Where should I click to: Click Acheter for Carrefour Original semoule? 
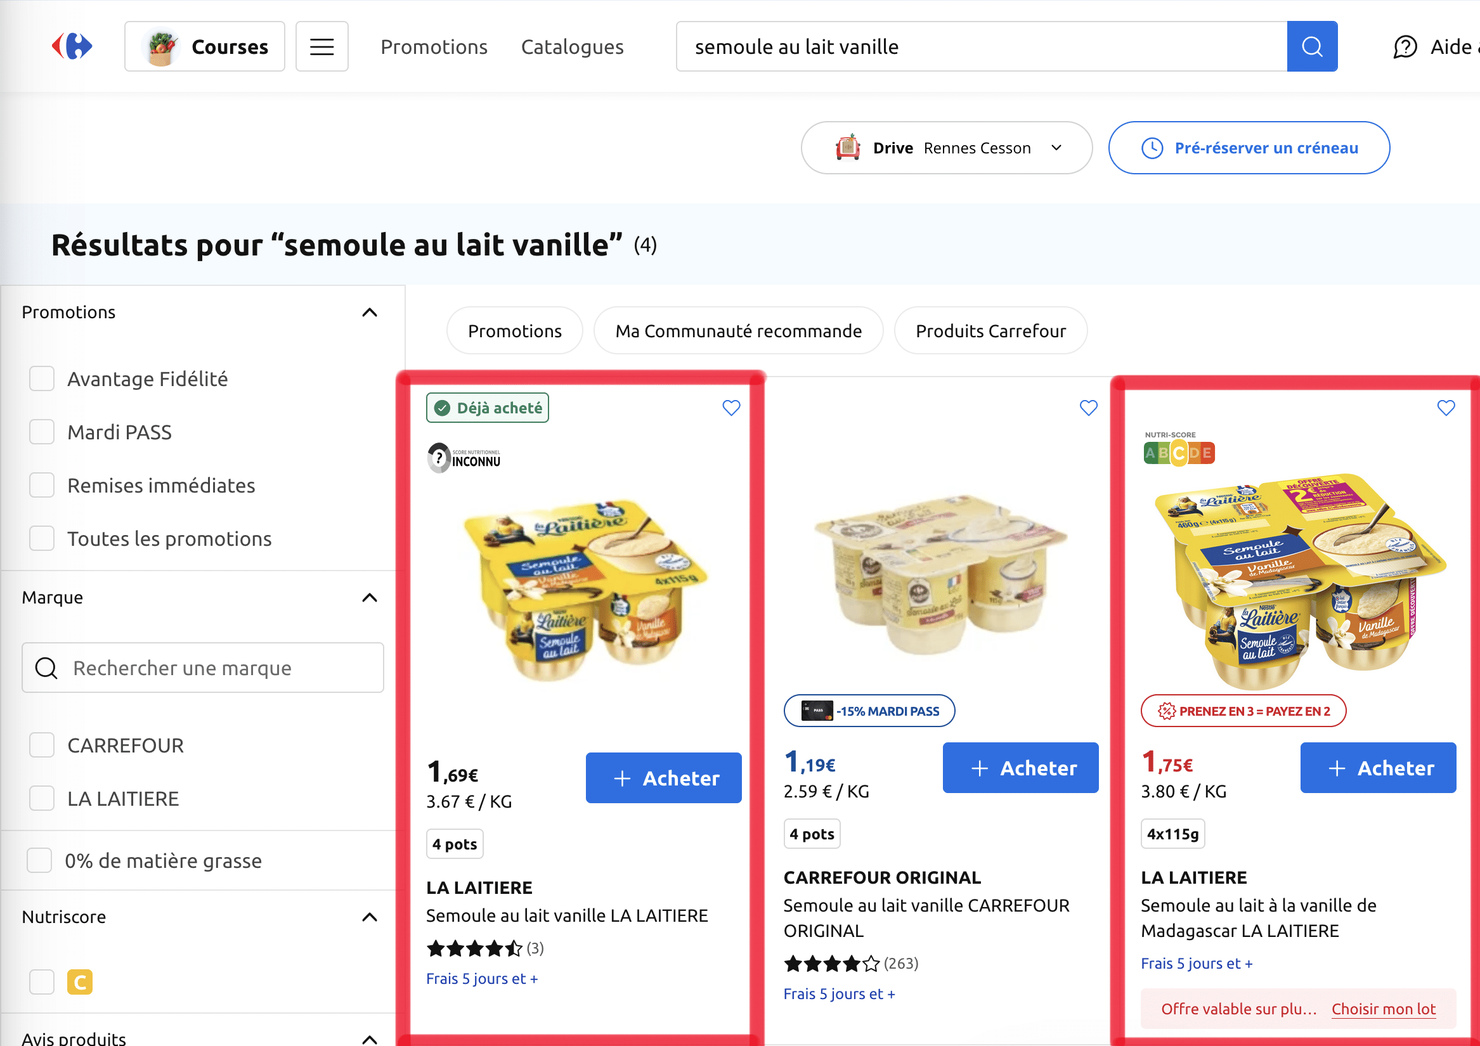(x=1020, y=768)
